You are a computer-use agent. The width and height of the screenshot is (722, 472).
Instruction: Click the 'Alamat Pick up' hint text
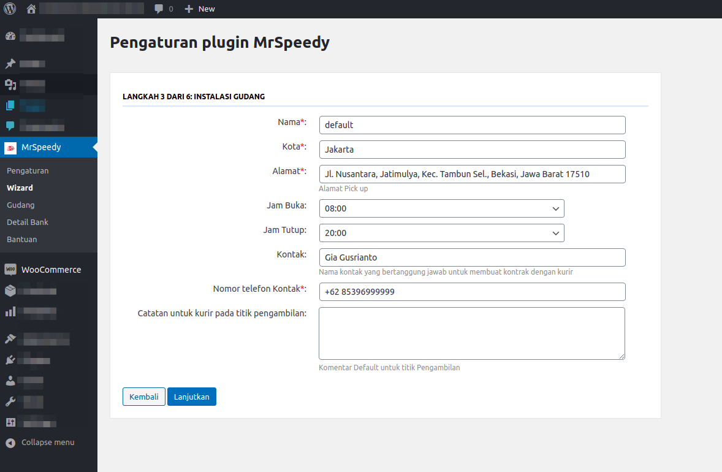tap(343, 189)
